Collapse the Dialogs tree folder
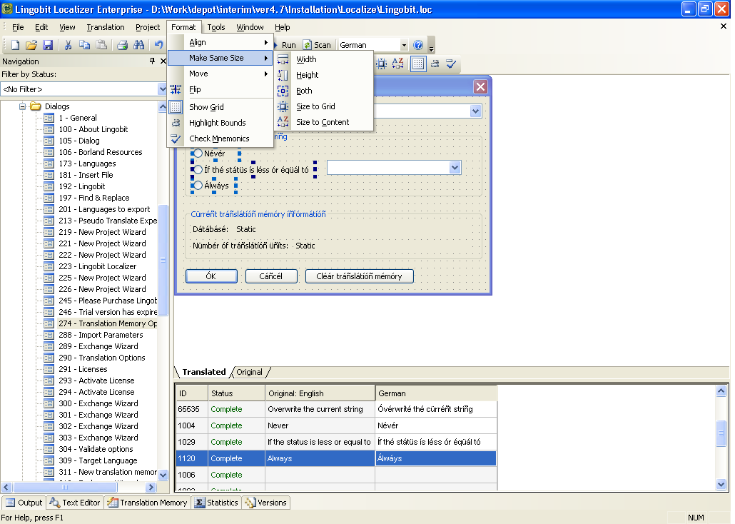735x524 pixels. coord(22,106)
